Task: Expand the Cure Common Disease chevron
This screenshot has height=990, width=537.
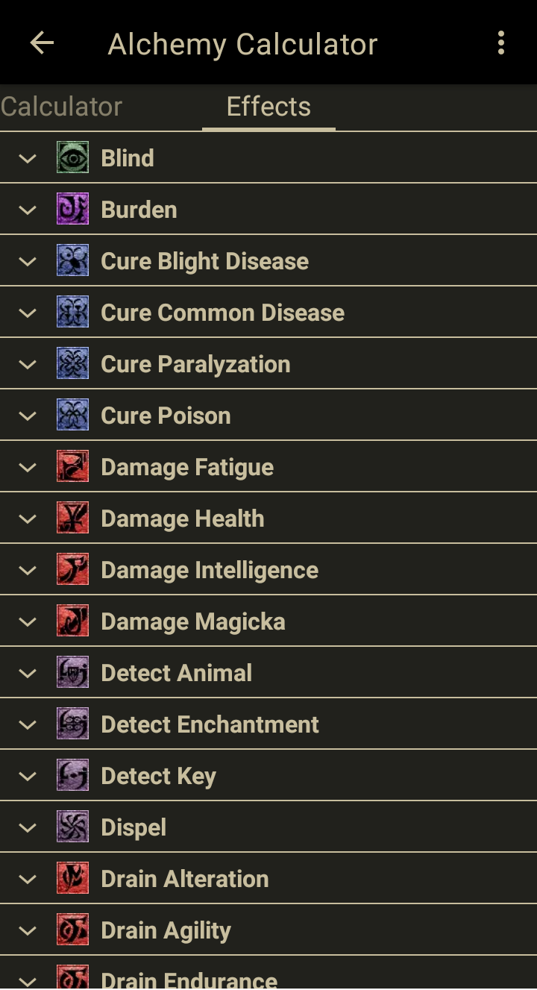Action: pyautogui.click(x=28, y=313)
